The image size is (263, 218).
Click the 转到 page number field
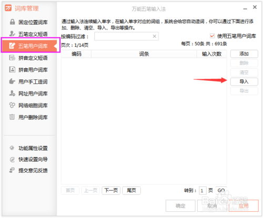(x=203, y=191)
